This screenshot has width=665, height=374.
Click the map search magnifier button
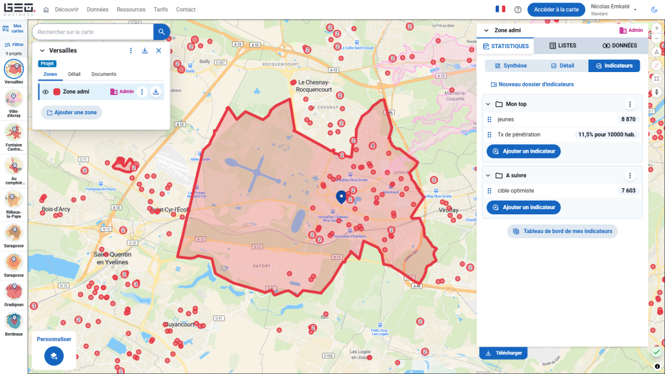coord(162,32)
